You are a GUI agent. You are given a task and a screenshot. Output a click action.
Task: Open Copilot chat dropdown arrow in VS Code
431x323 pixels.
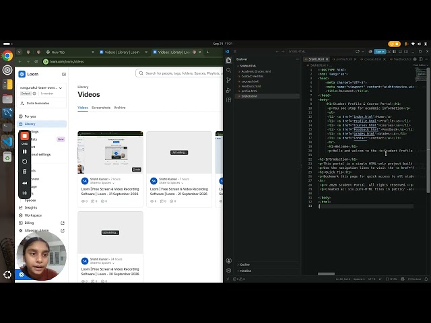pyautogui.click(x=363, y=51)
